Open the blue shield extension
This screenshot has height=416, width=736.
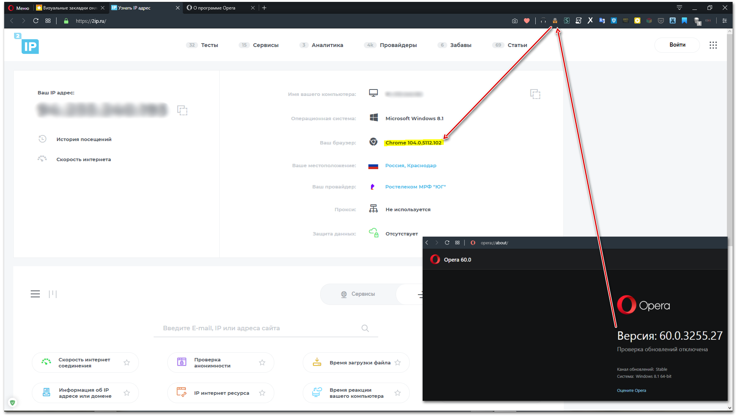(x=614, y=21)
